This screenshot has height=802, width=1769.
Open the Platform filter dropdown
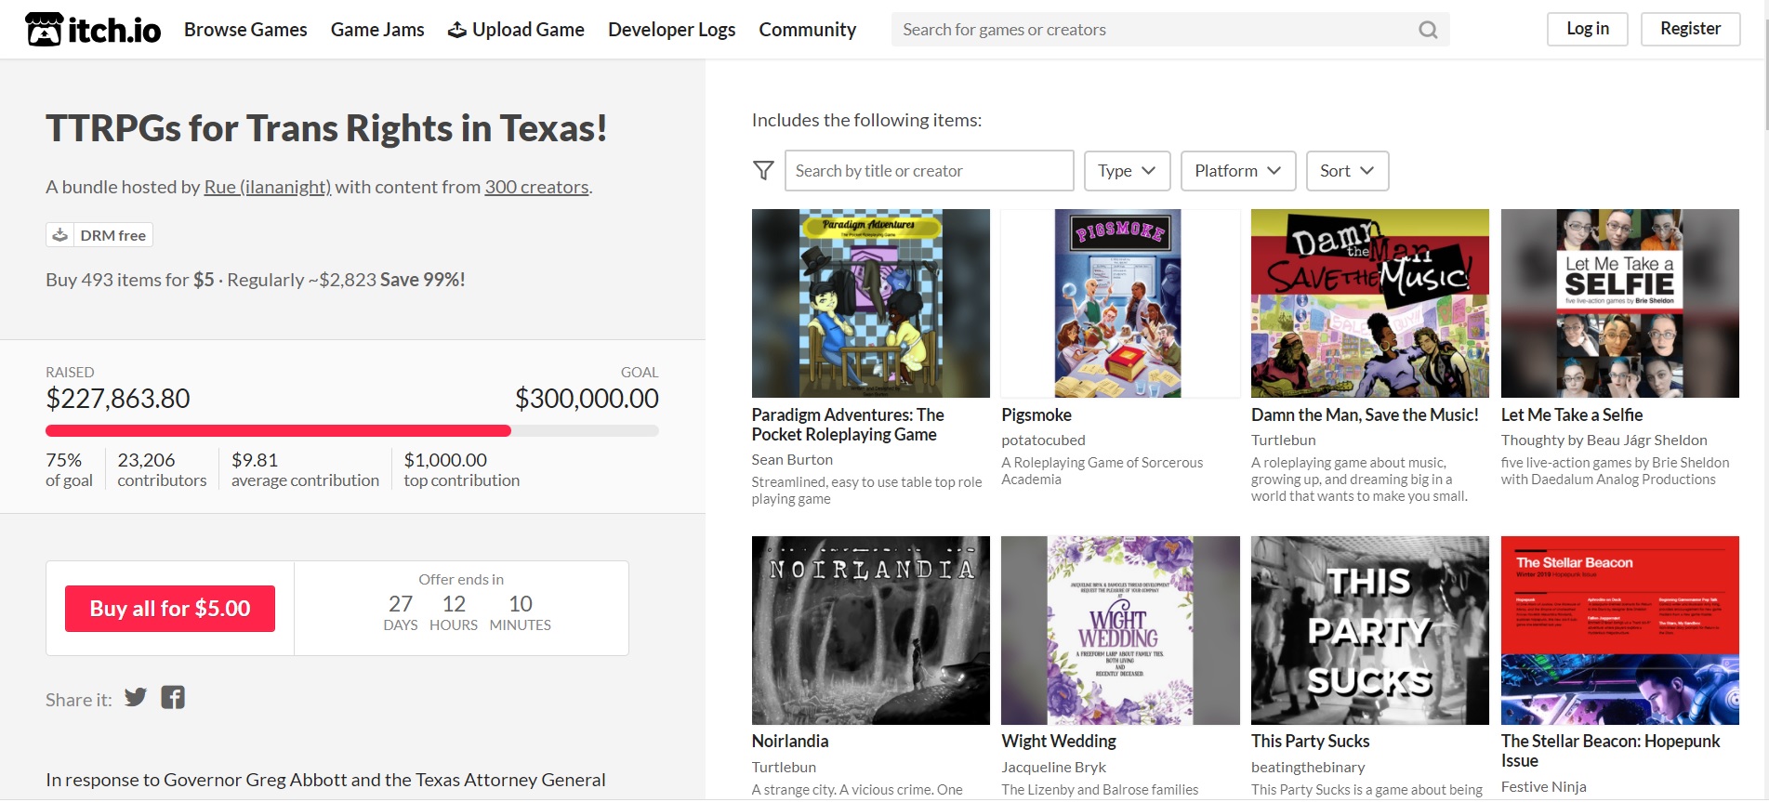tap(1238, 171)
